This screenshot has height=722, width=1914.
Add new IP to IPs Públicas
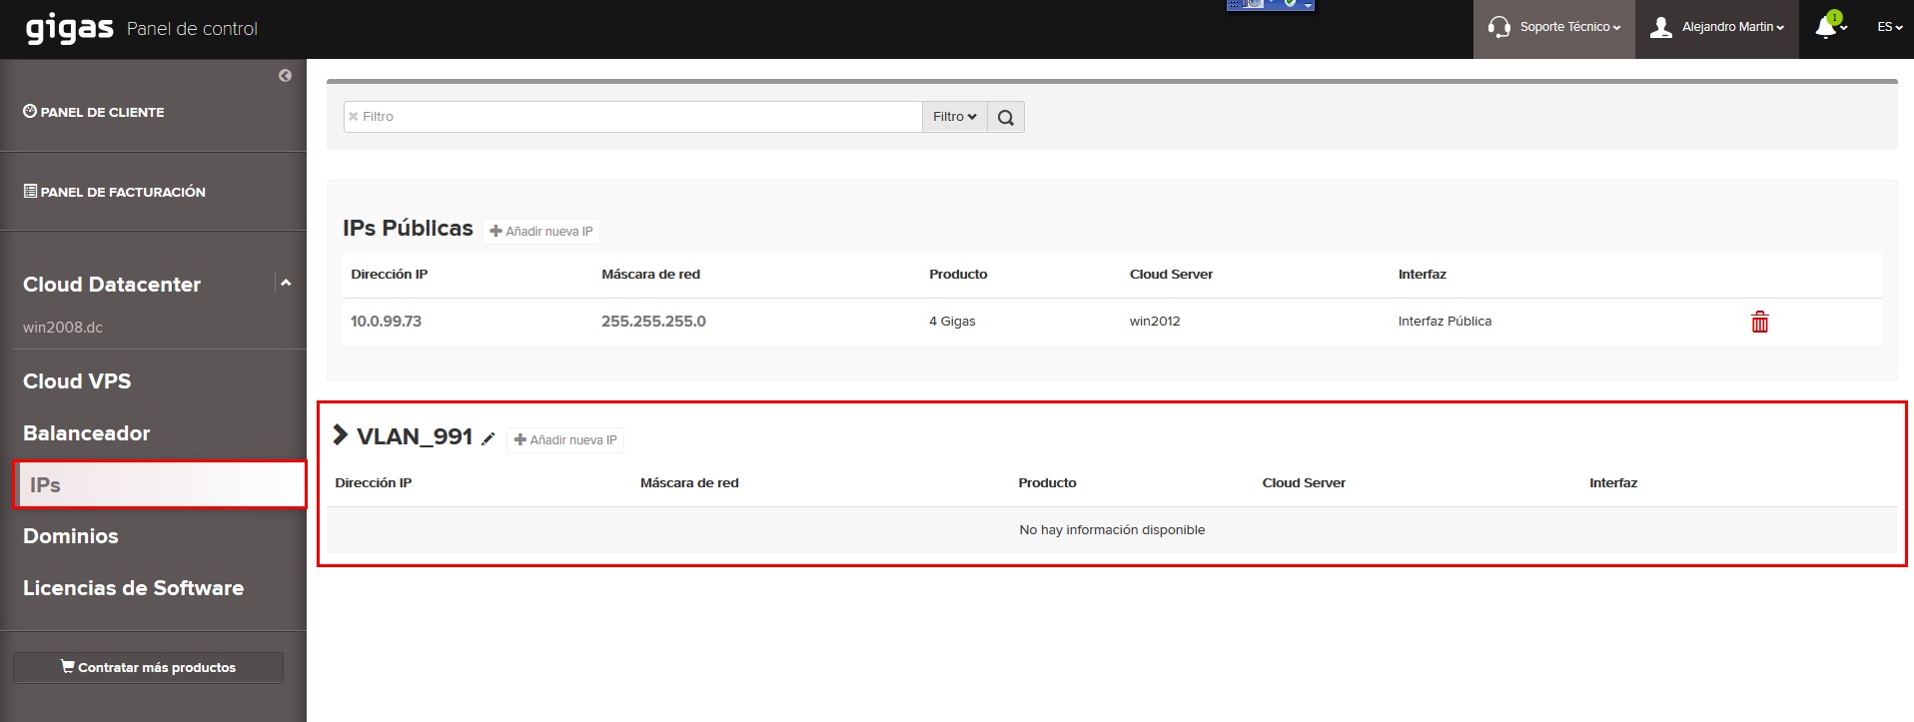(541, 231)
